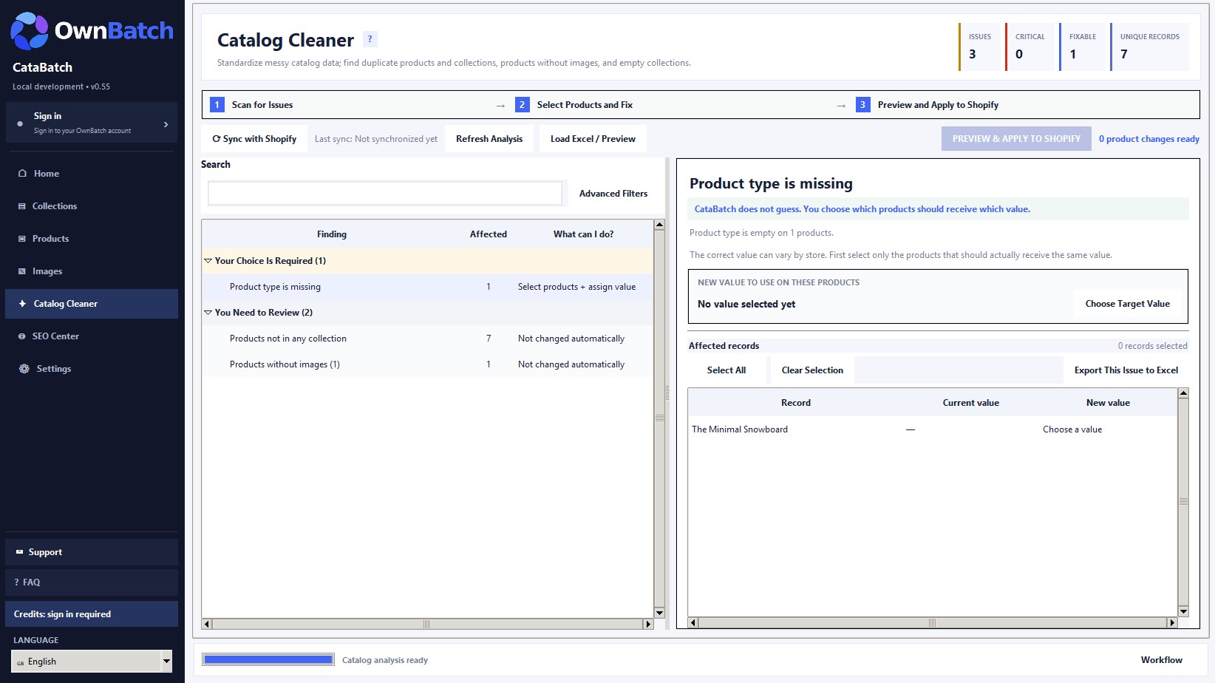Image resolution: width=1215 pixels, height=683 pixels.
Task: Open the Home sidebar item
Action: (92, 174)
